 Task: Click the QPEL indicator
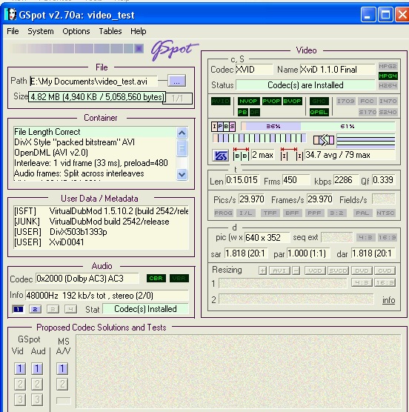(x=319, y=112)
